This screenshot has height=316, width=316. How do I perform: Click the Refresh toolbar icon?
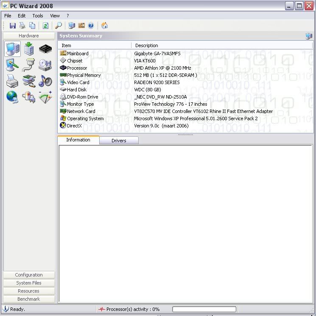(45, 25)
